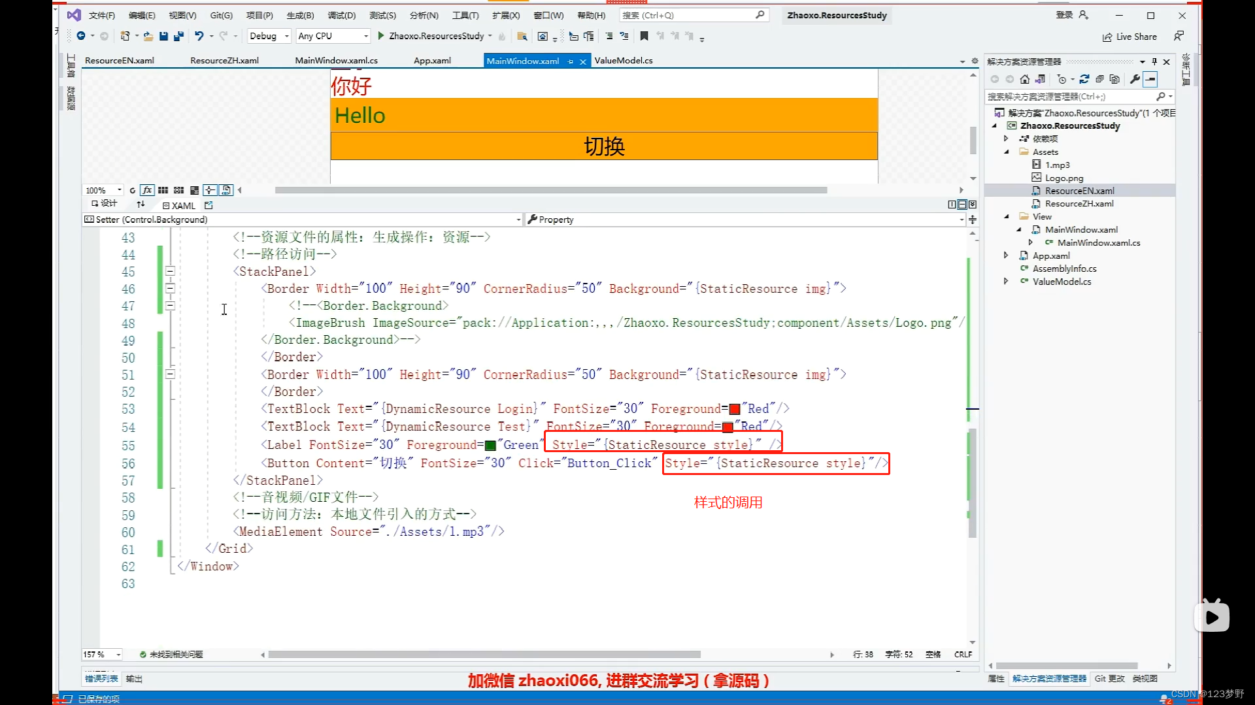Click the sign-in account icon
Image resolution: width=1255 pixels, height=705 pixels.
click(1084, 15)
